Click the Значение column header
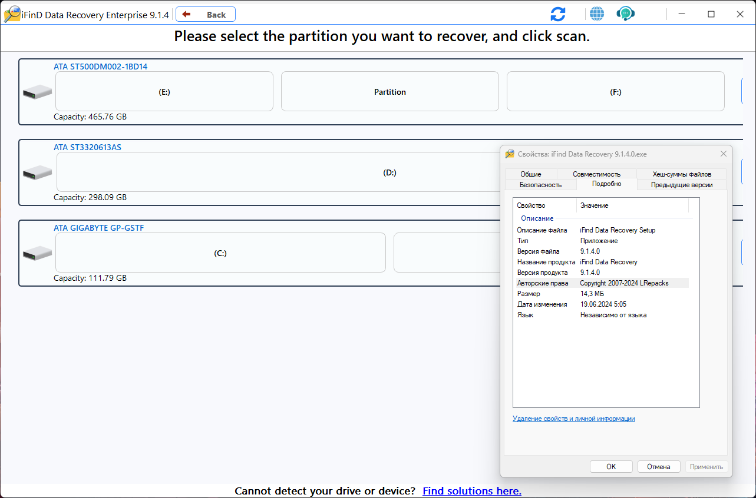The image size is (756, 498). [x=632, y=205]
